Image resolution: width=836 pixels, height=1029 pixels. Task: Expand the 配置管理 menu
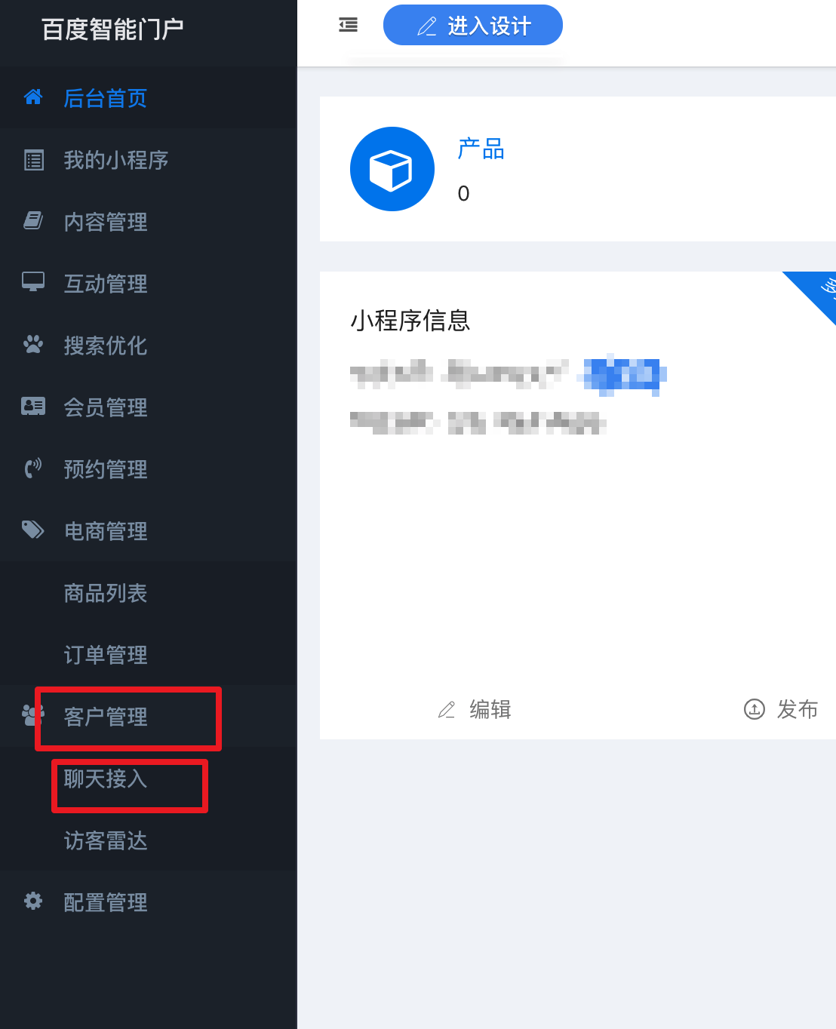149,902
